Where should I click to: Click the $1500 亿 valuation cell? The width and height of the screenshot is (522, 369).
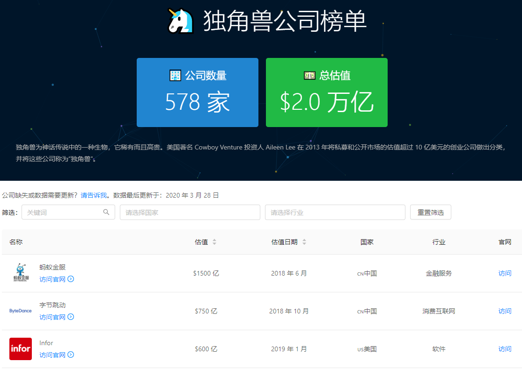[206, 273]
